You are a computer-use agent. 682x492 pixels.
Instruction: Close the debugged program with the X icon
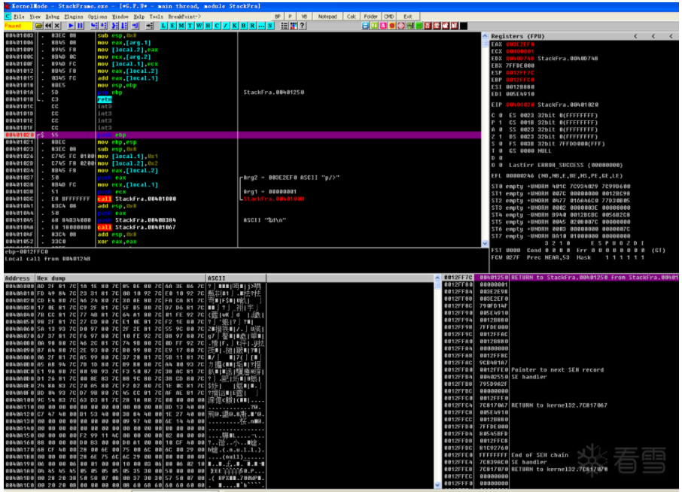(57, 26)
